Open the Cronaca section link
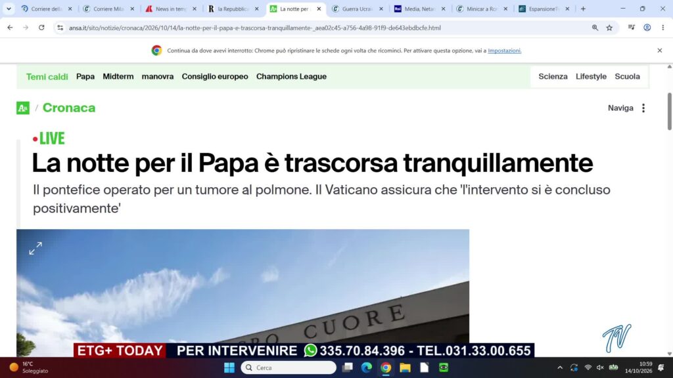673x378 pixels. (68, 108)
